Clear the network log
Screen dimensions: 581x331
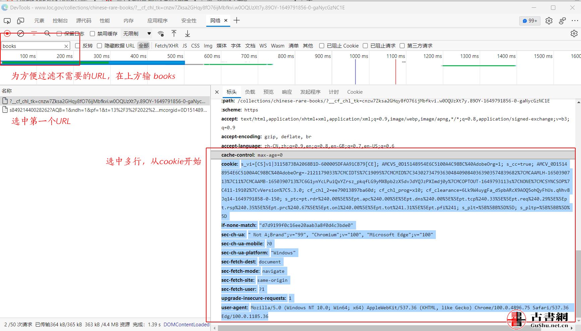tap(20, 33)
